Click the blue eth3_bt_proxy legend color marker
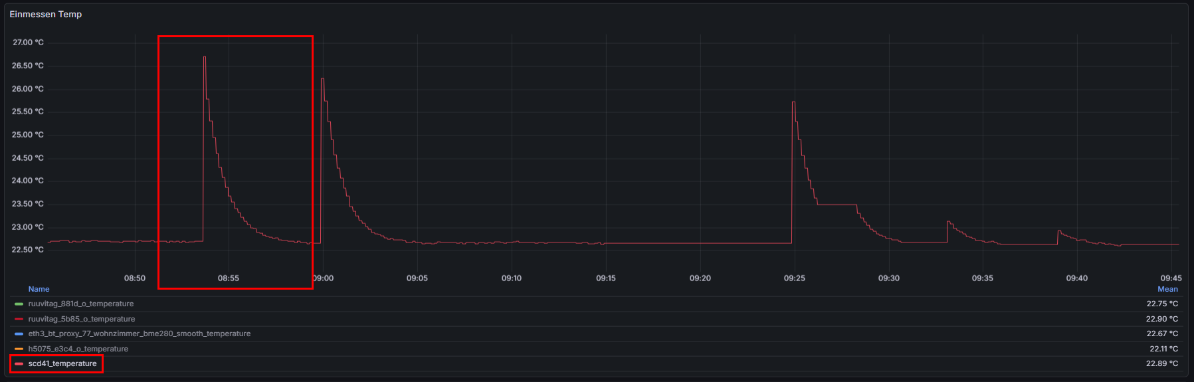This screenshot has width=1194, height=382. [x=19, y=334]
